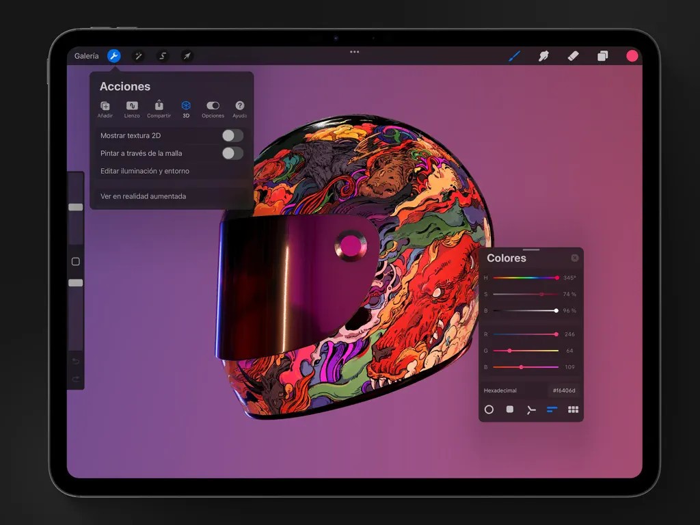
Task: Click Editar iluminación y entorno
Action: 145,171
